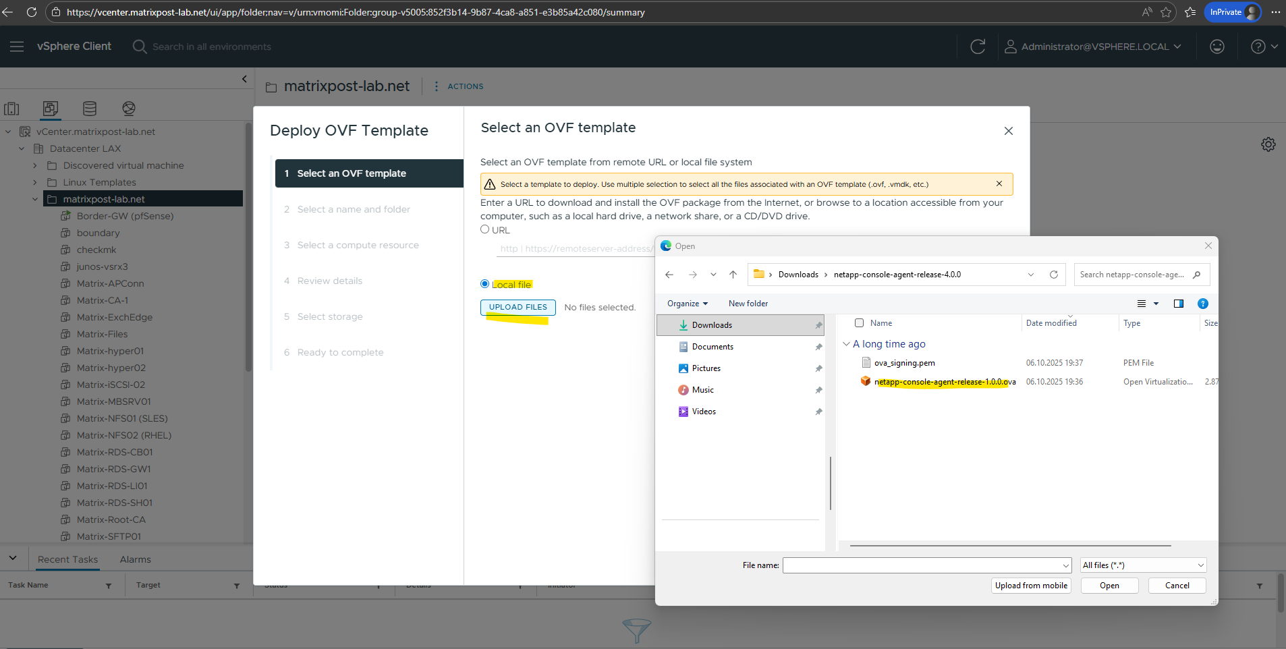The image size is (1286, 649).
Task: Select the URL radio button
Action: click(x=484, y=229)
